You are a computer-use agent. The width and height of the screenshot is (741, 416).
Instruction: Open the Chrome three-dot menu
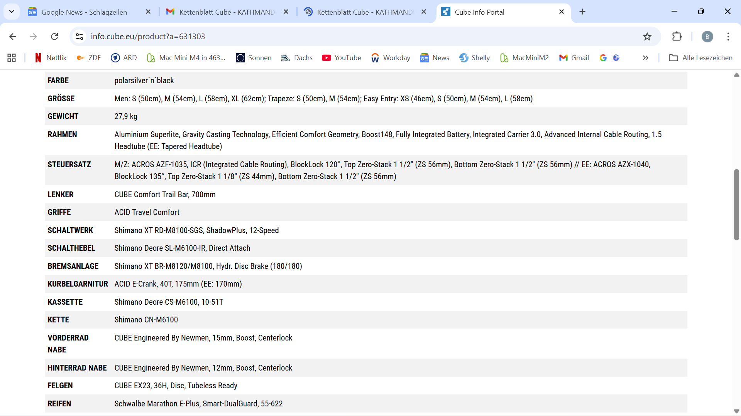[728, 37]
